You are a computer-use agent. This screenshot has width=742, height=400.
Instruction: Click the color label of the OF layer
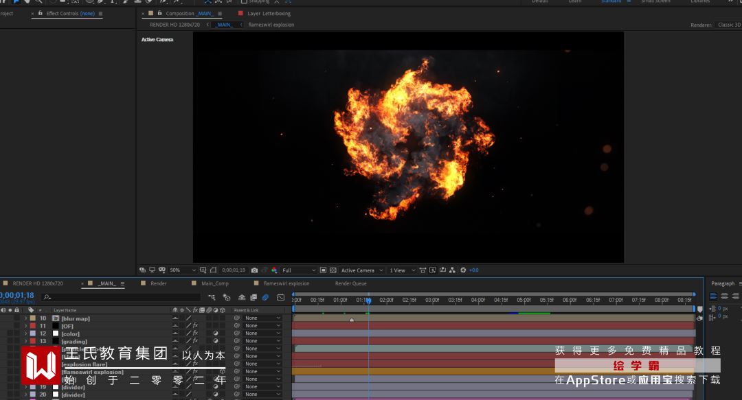pyautogui.click(x=32, y=326)
